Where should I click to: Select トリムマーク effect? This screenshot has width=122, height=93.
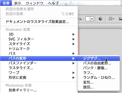pyautogui.click(x=39, y=49)
